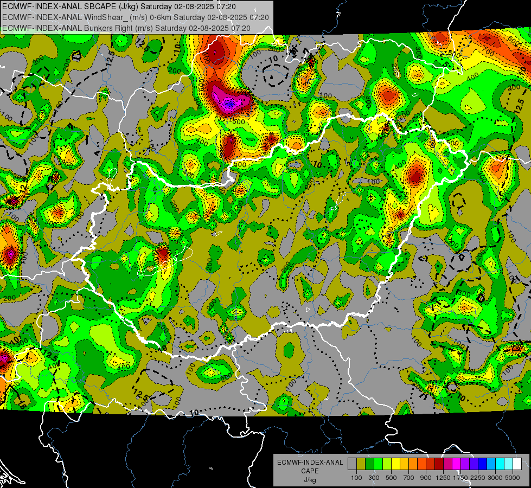This screenshot has height=488, width=531.
Task: Click the J/kg unit label in the legend box
Action: tap(310, 480)
